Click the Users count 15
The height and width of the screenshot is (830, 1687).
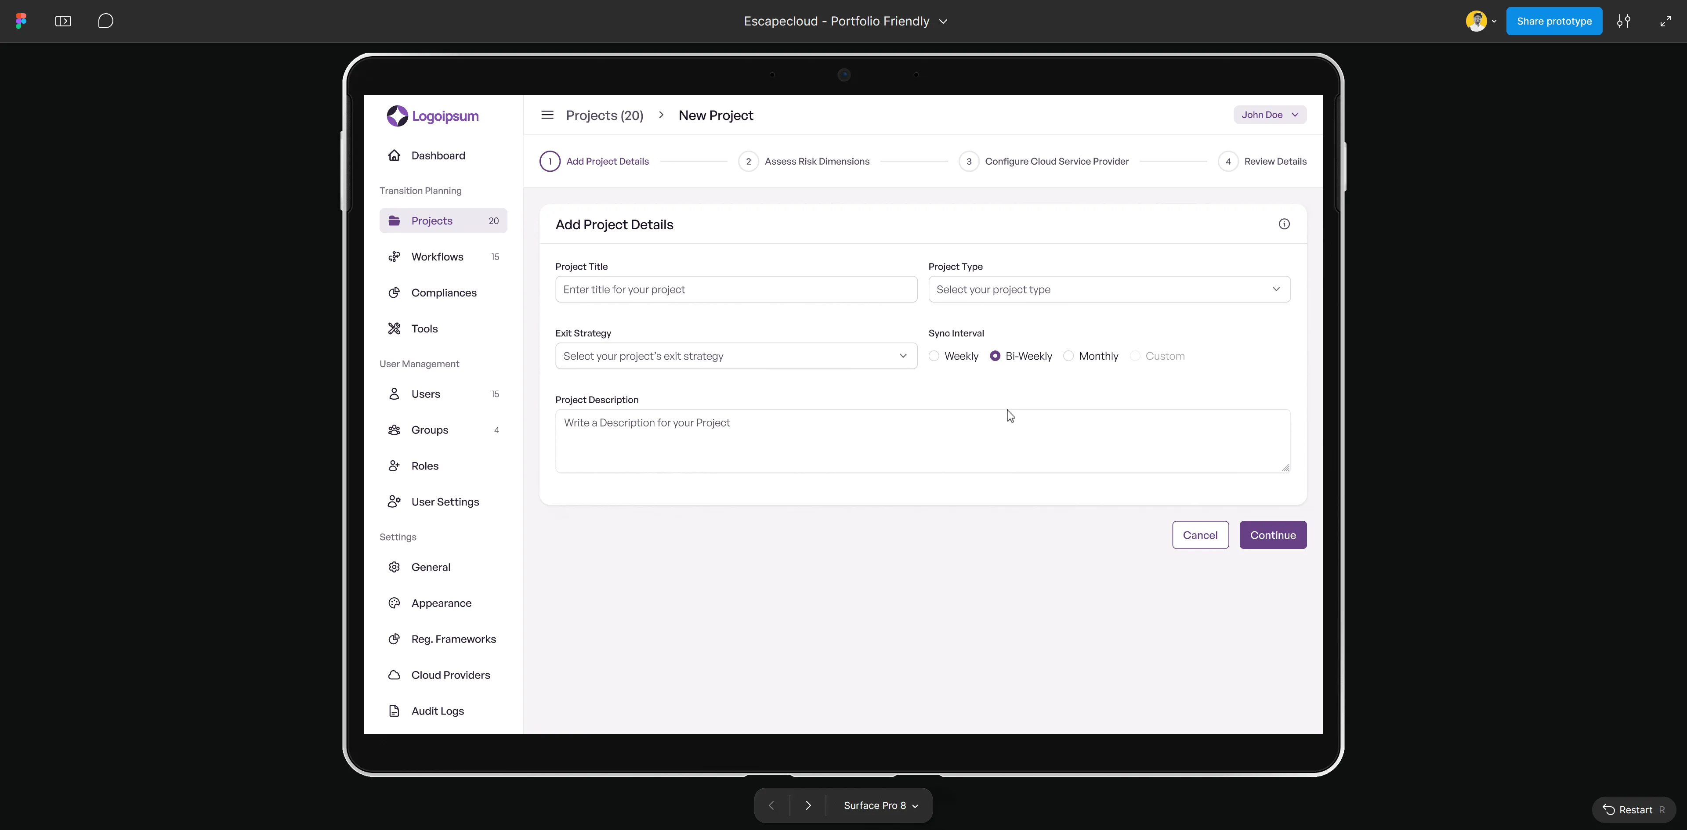(x=495, y=394)
